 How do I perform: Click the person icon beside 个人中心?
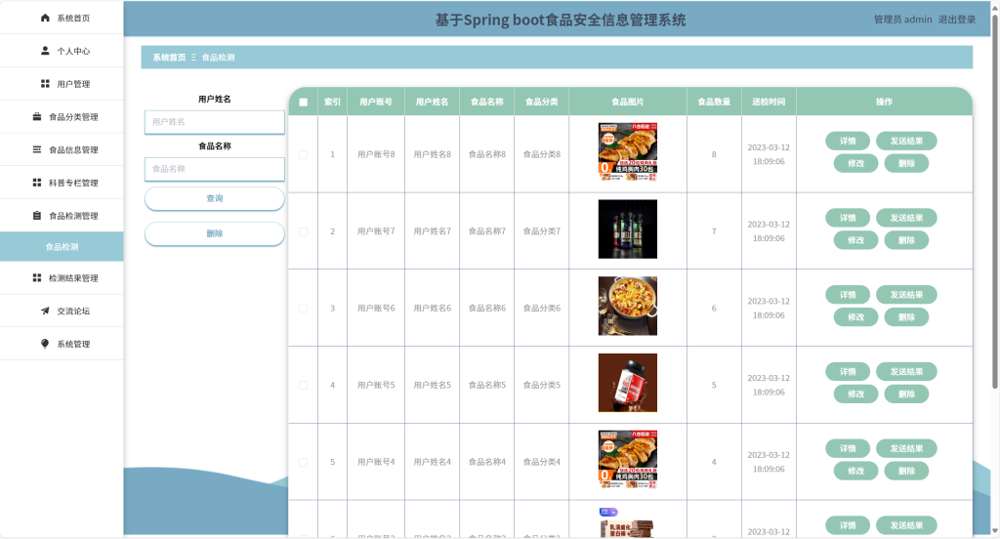[x=45, y=51]
